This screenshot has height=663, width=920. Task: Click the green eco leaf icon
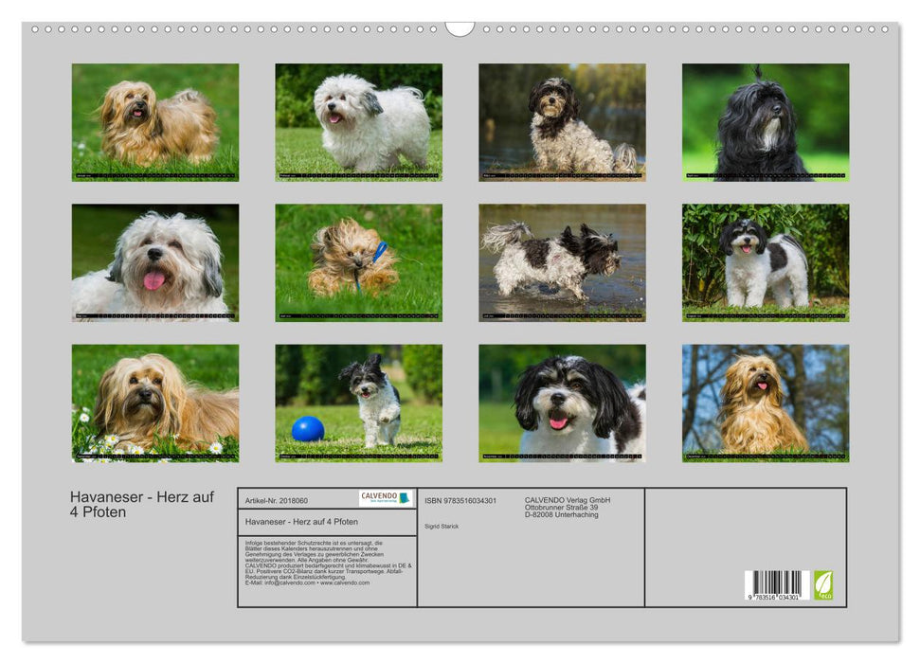click(x=823, y=584)
